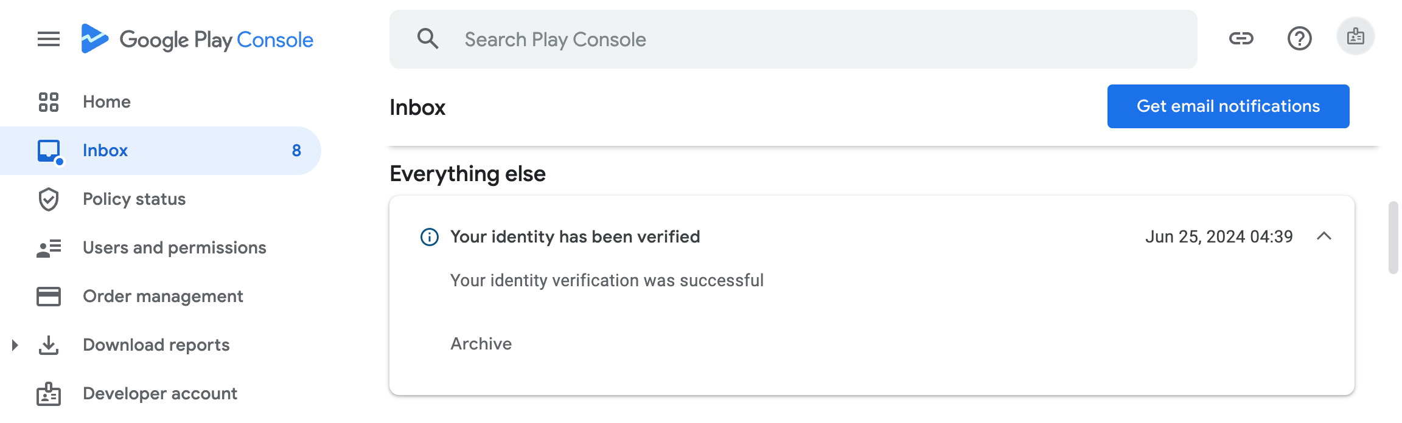Archive the identity verification message
The width and height of the screenshot is (1402, 423).
click(x=480, y=343)
